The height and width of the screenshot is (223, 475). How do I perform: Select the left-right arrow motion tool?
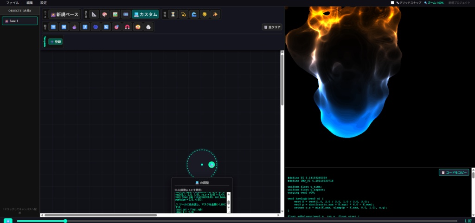point(64,27)
